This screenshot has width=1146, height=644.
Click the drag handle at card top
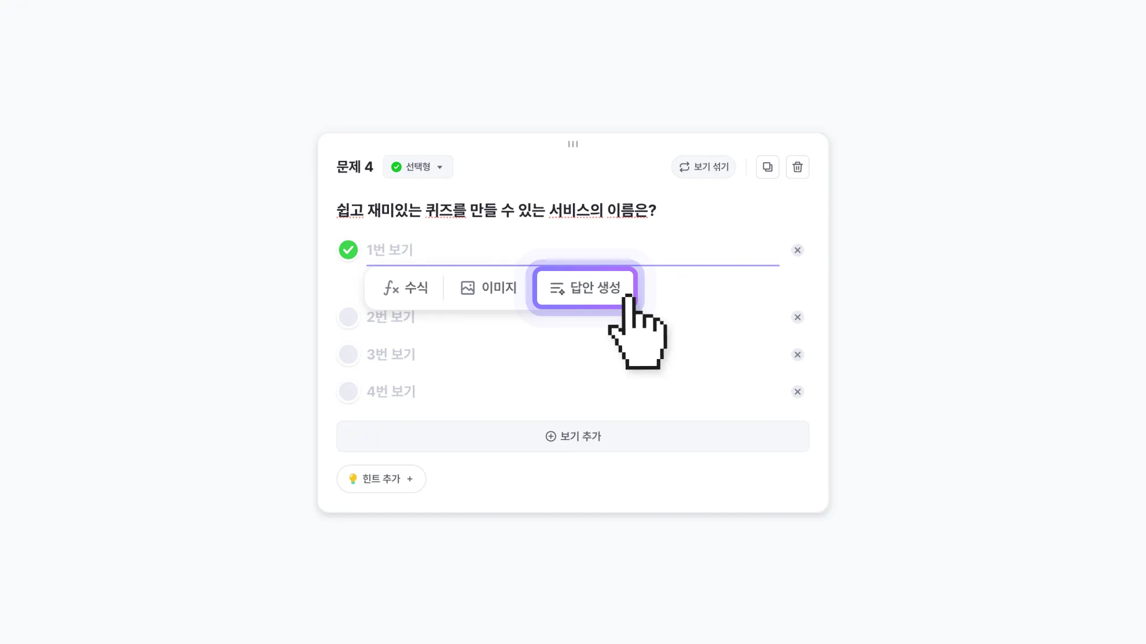coord(573,144)
